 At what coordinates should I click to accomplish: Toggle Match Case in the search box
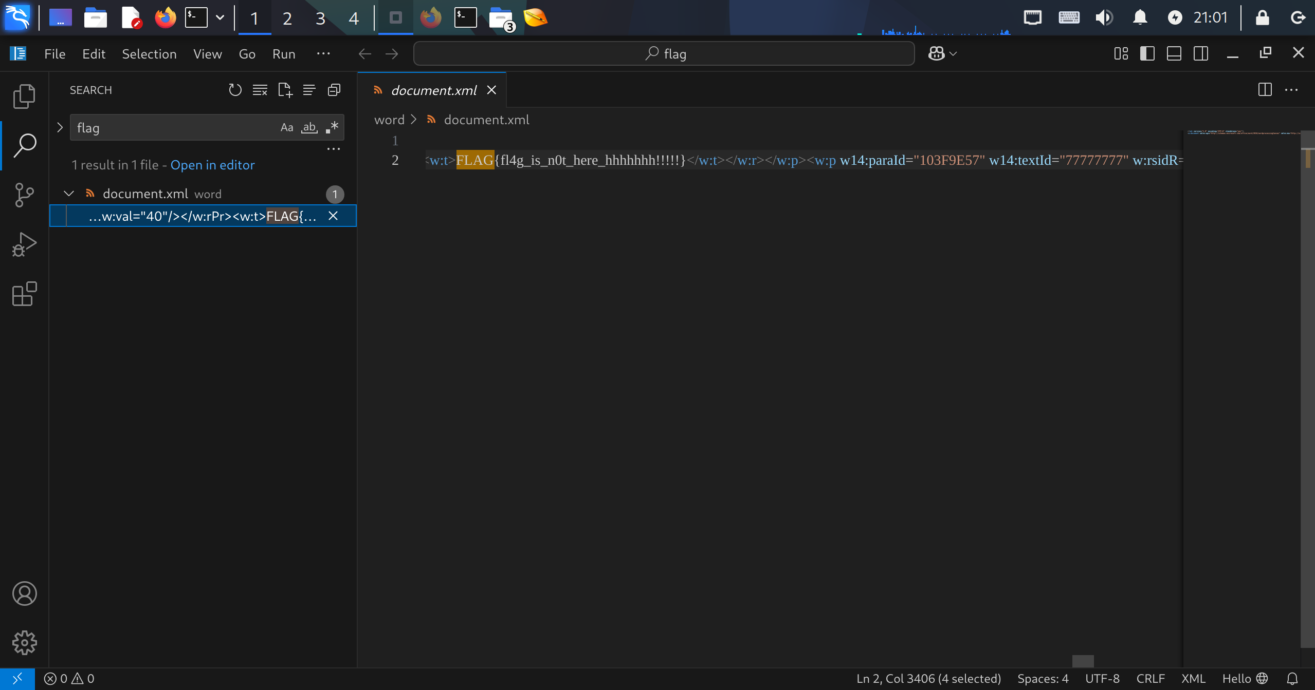(286, 127)
